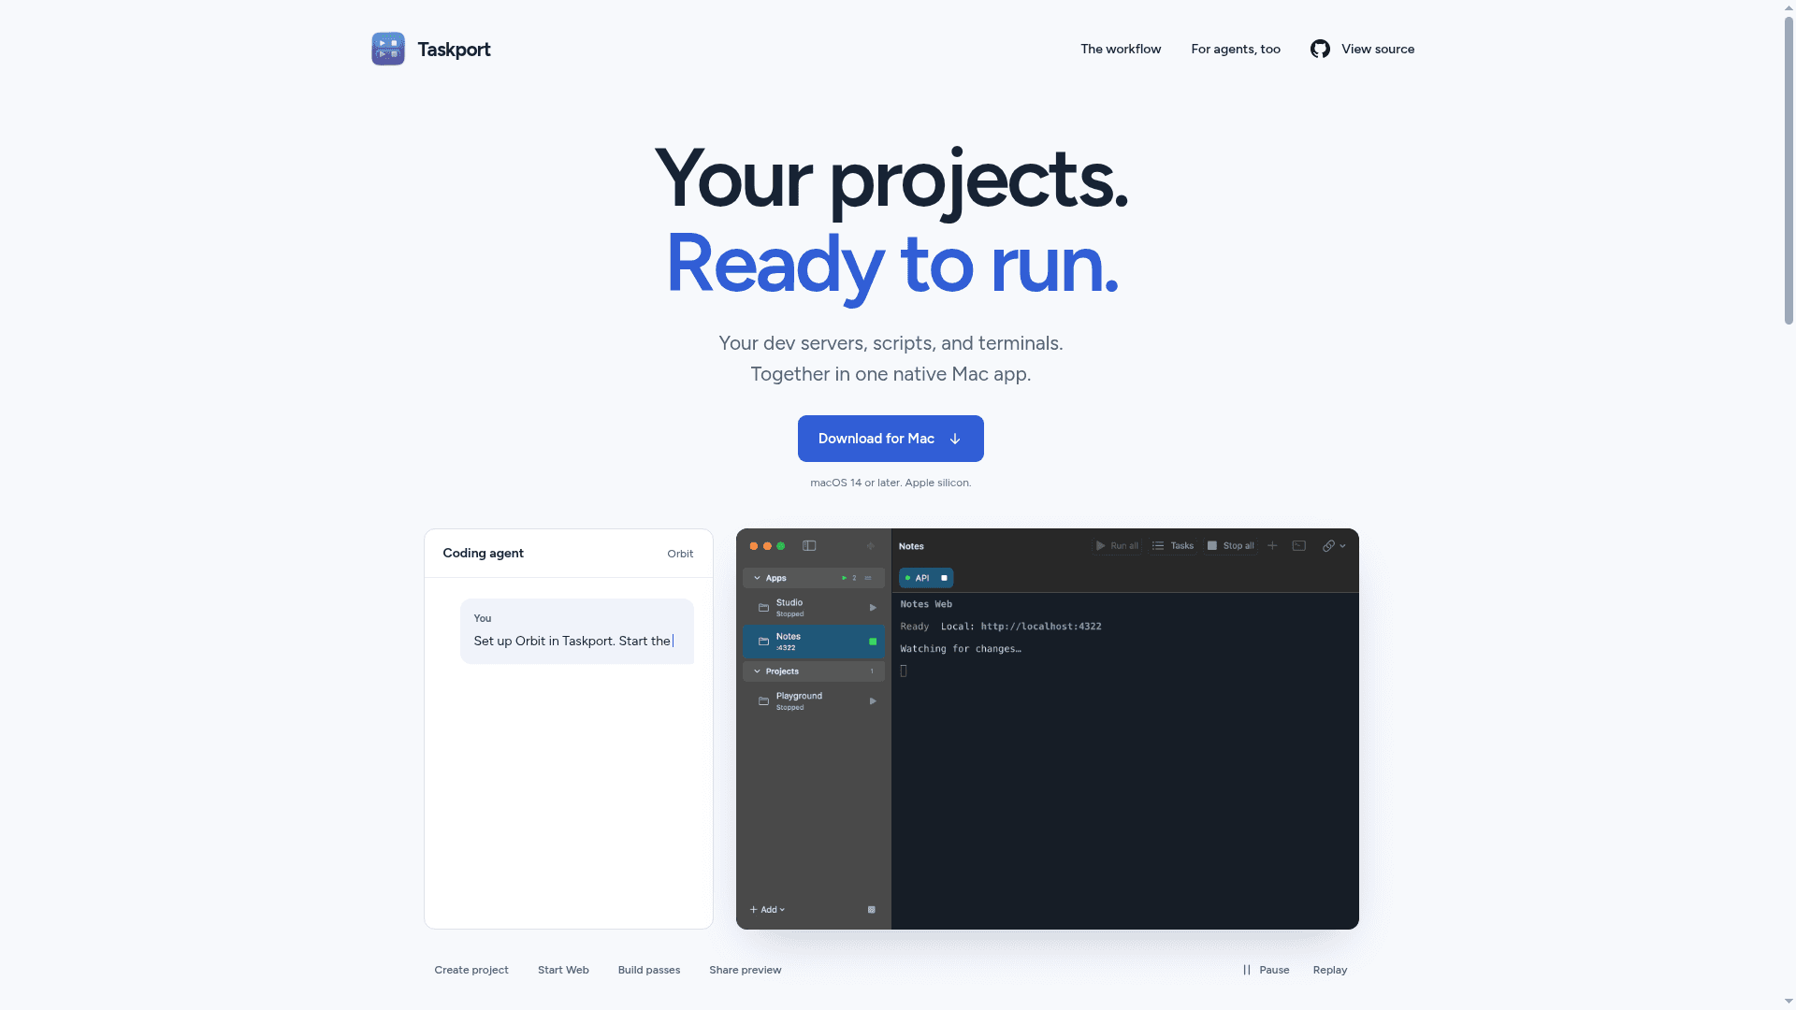Image resolution: width=1796 pixels, height=1010 pixels.
Task: Open the Tasks button in toolbar
Action: tap(1173, 546)
